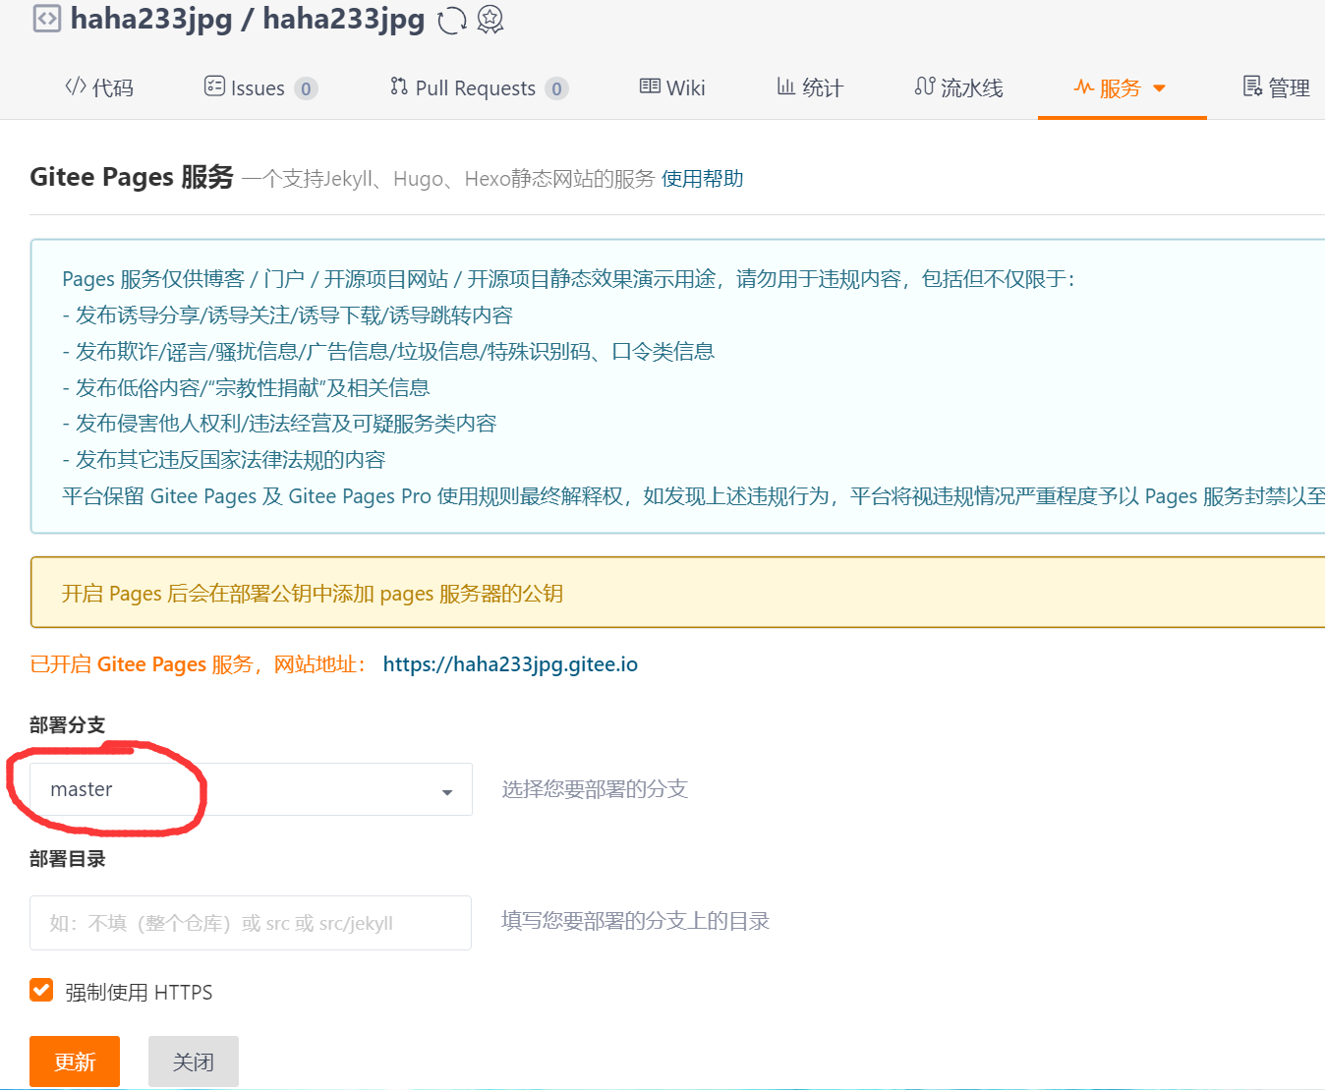Click the repository code icon beside haha233jpg
The image size is (1325, 1090).
tap(47, 19)
